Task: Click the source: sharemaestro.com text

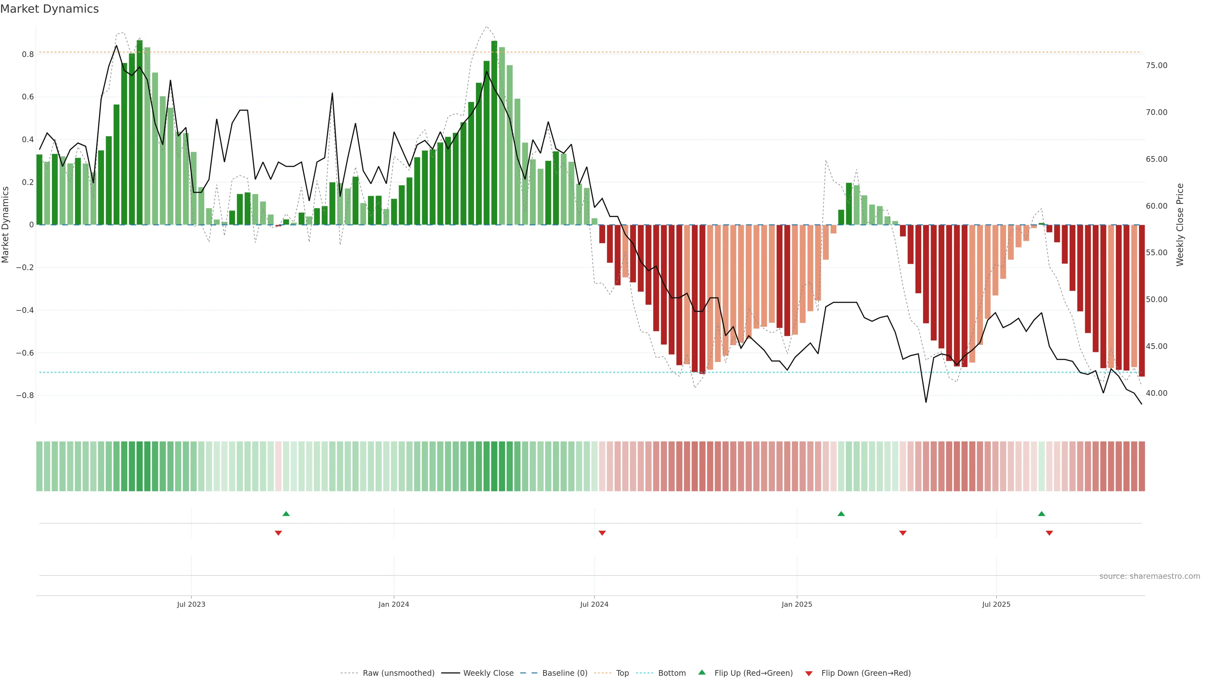Action: pos(1149,576)
